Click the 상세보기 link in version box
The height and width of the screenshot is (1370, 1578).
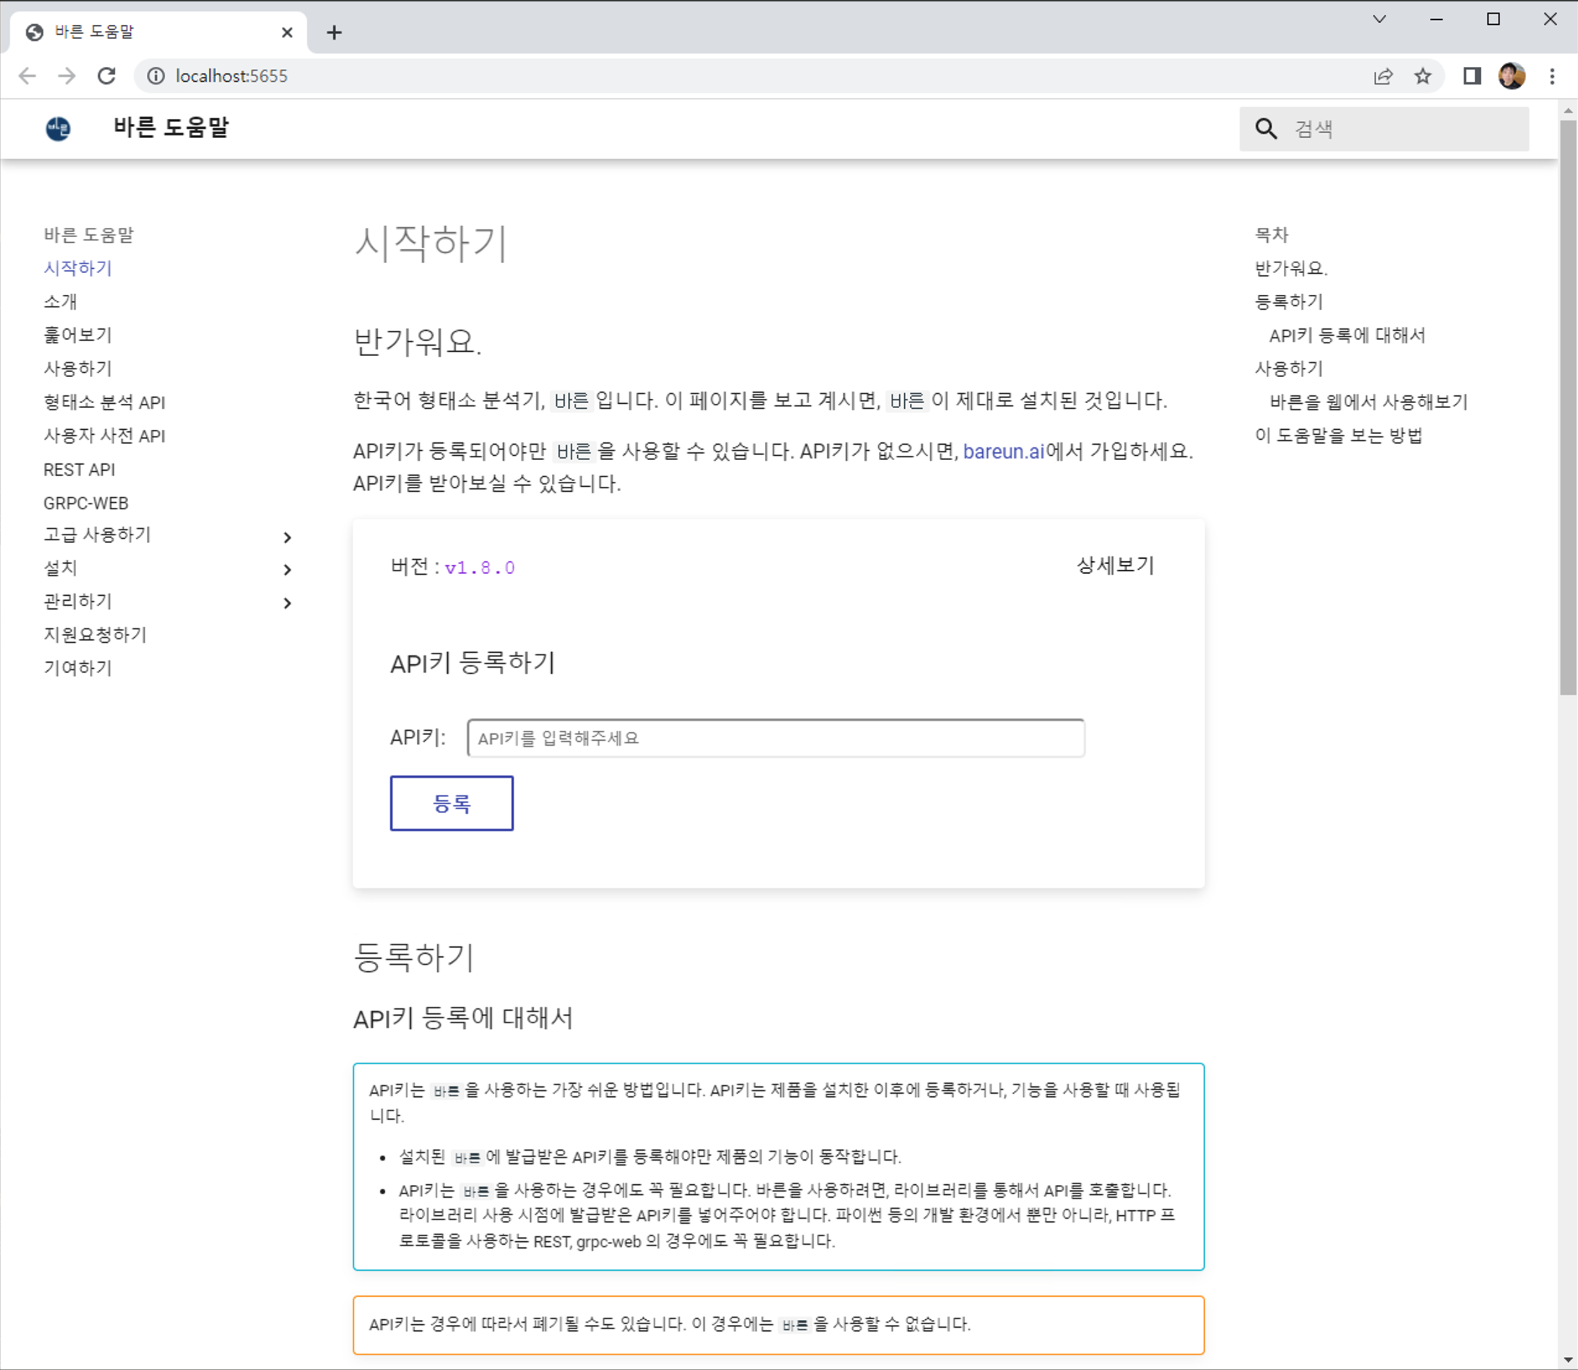click(1114, 565)
